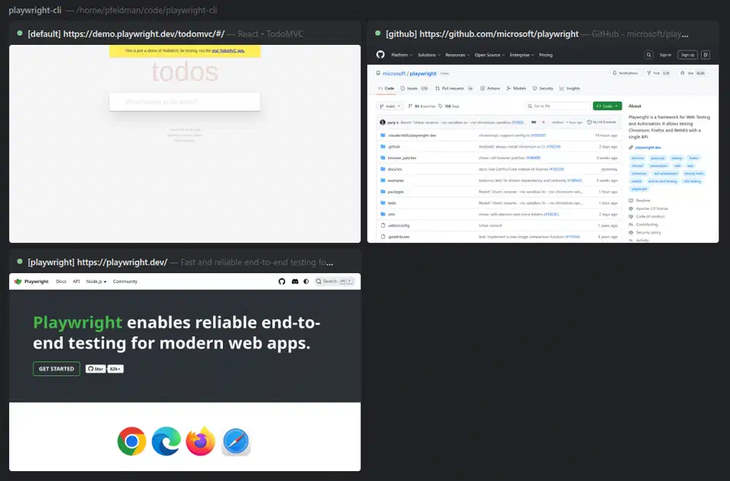The width and height of the screenshot is (730, 481).
Task: Click the Edge browser icon
Action: (166, 441)
